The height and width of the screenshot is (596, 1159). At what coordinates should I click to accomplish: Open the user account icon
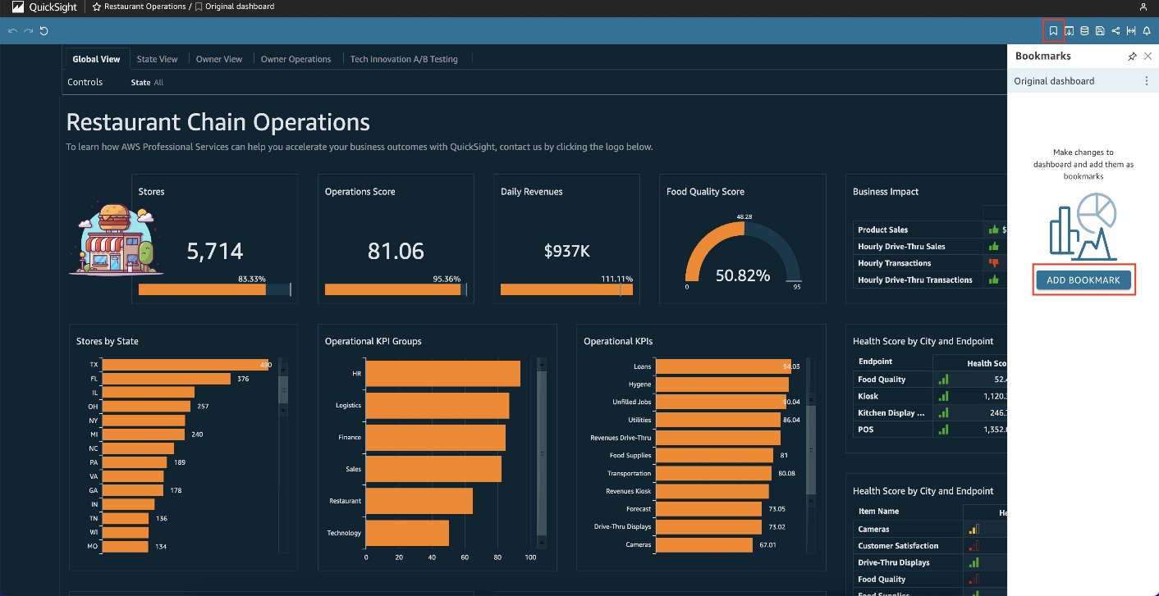tap(1143, 7)
